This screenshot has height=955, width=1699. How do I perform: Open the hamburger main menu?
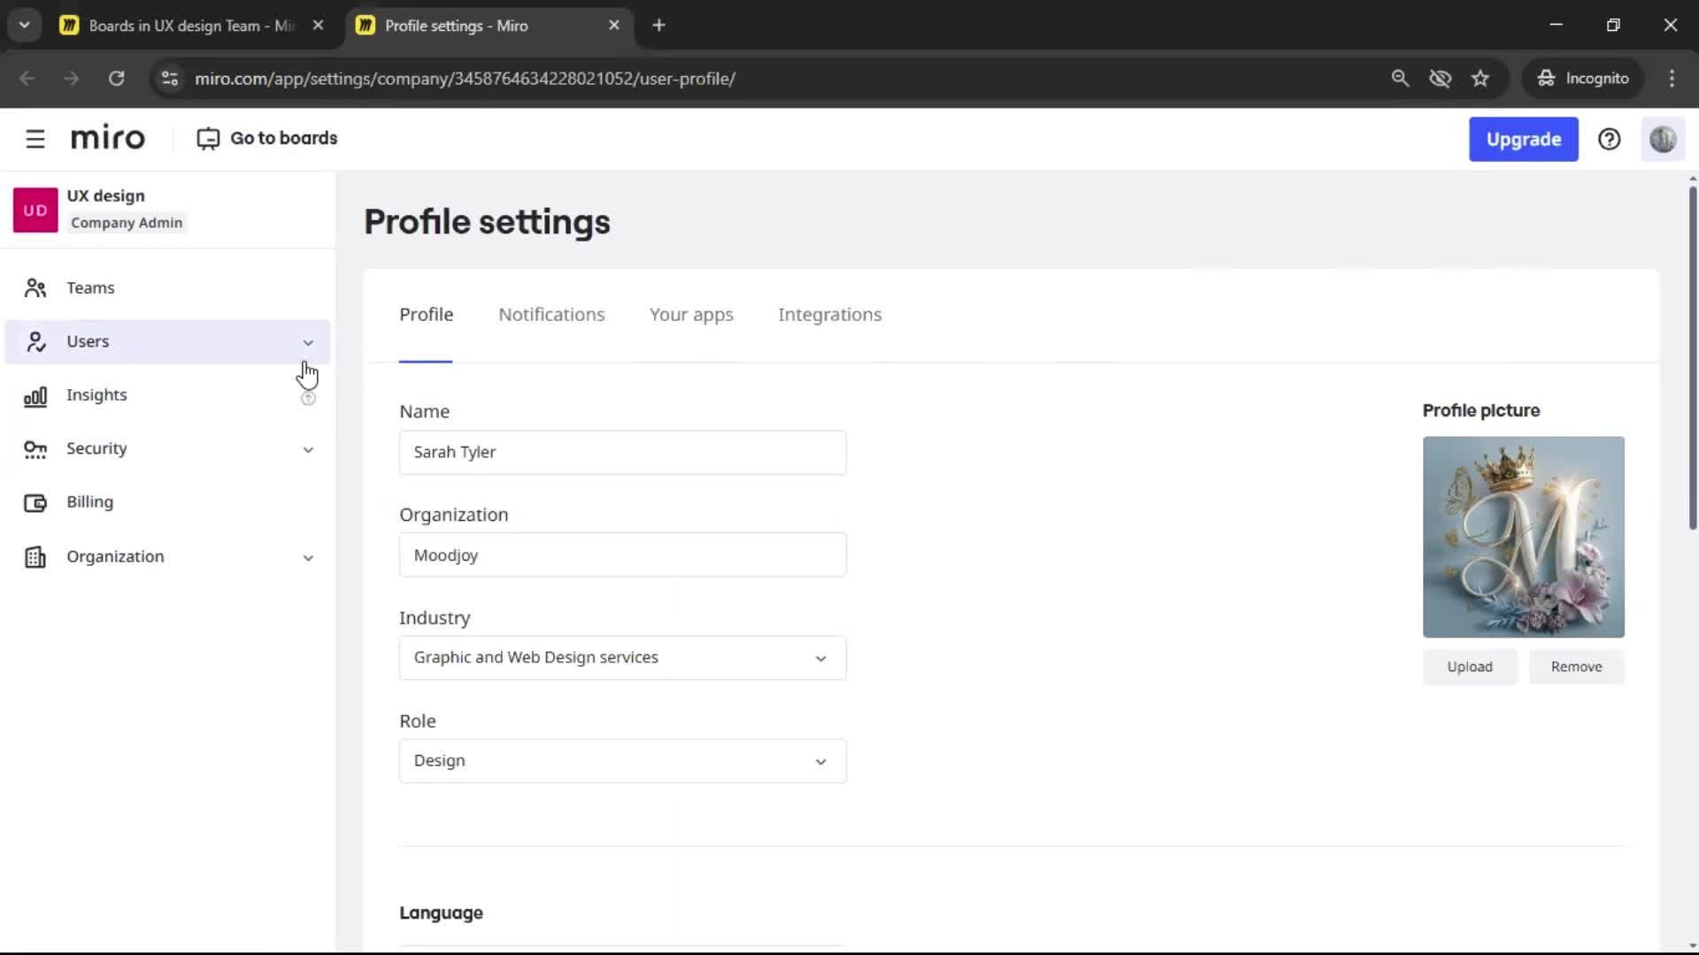click(35, 139)
